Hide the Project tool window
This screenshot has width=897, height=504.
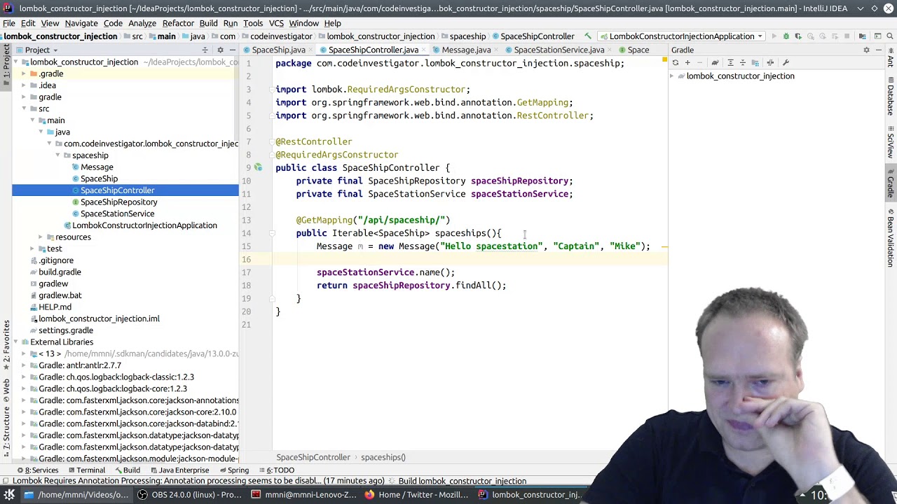pyautogui.click(x=232, y=50)
